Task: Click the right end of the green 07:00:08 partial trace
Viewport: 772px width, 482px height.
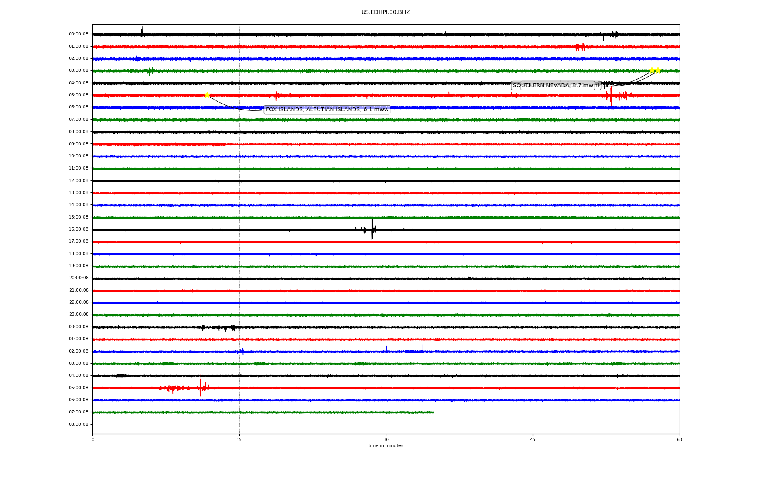Action: [433, 412]
